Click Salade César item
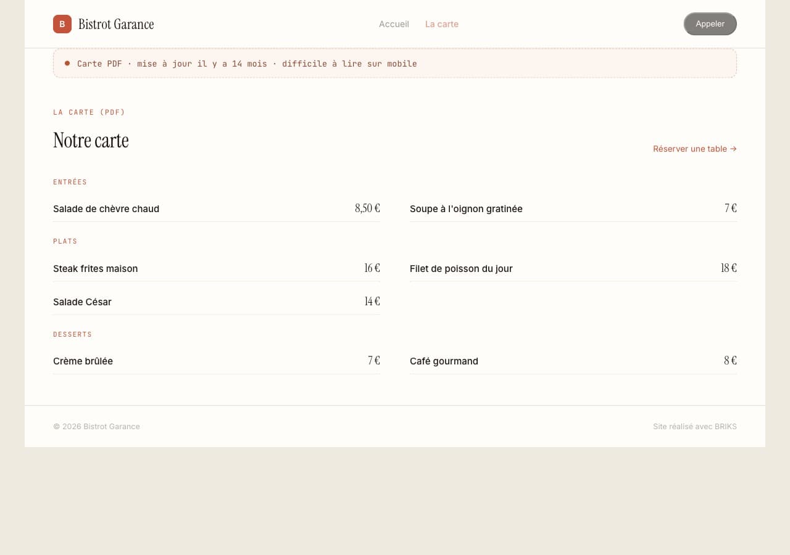The height and width of the screenshot is (555, 790). coord(82,302)
